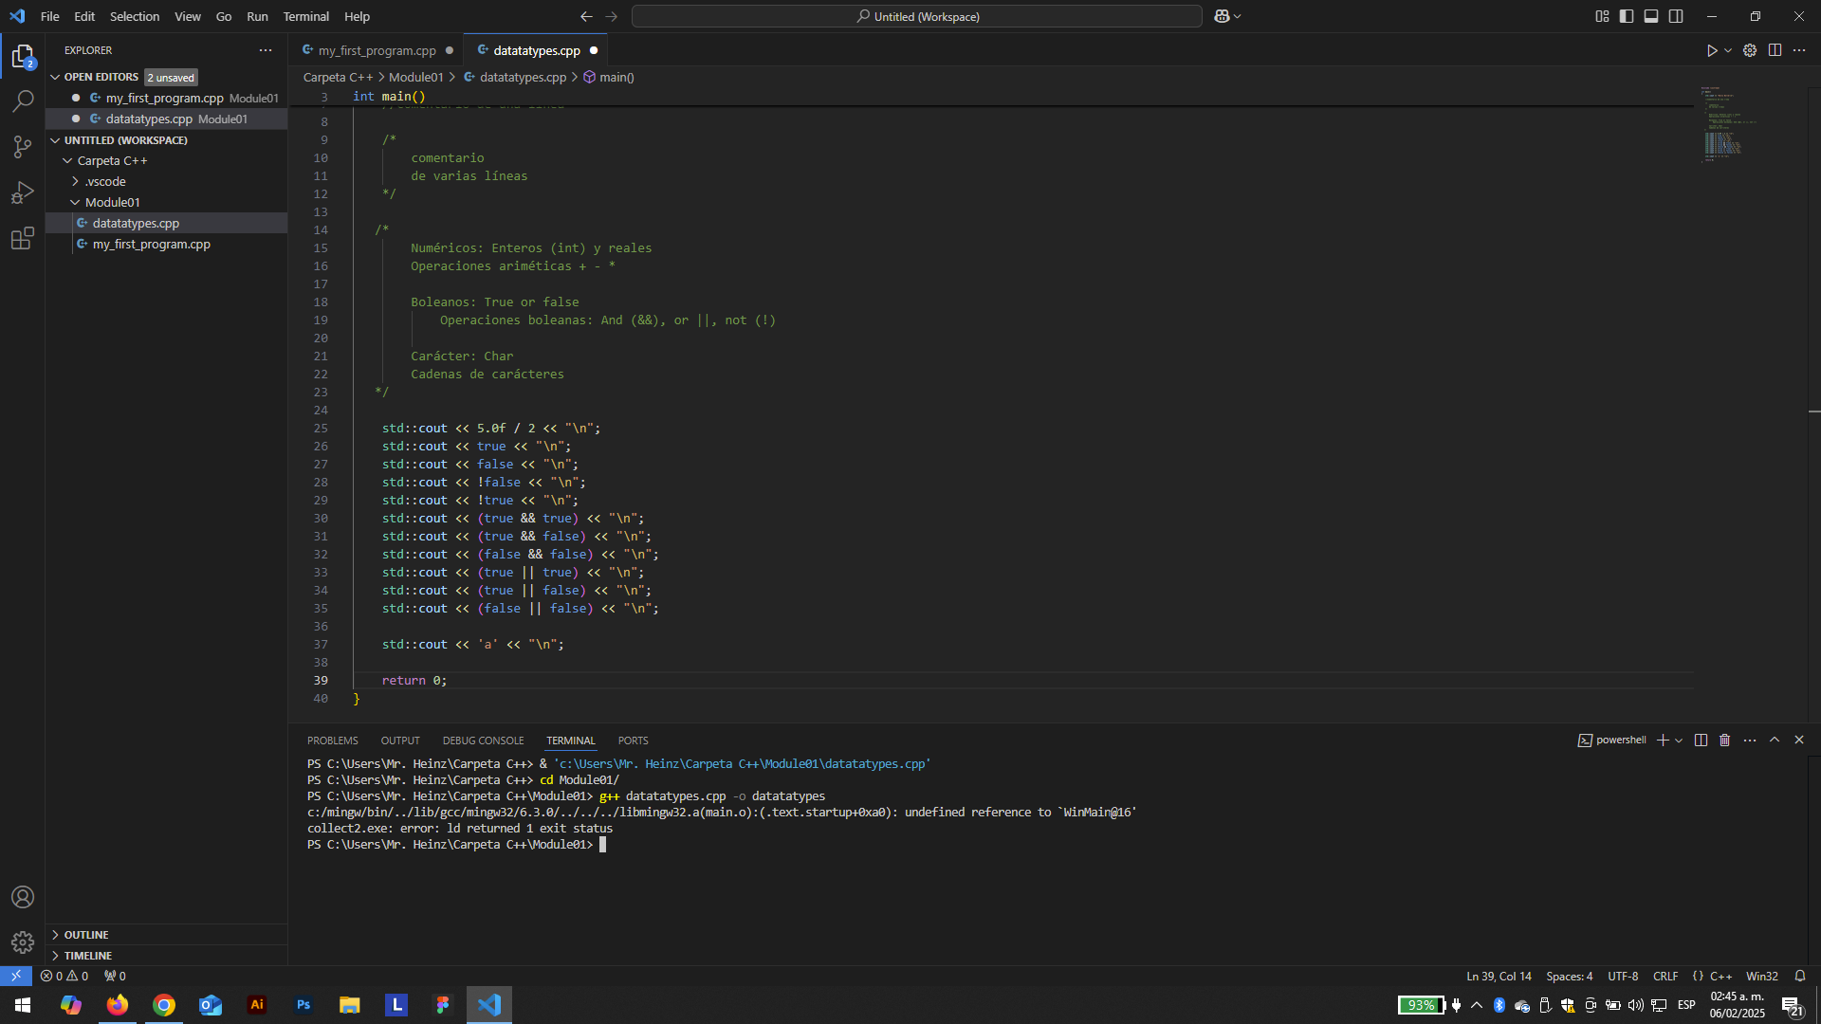
Task: Open the Search view in activity bar
Action: click(x=23, y=101)
